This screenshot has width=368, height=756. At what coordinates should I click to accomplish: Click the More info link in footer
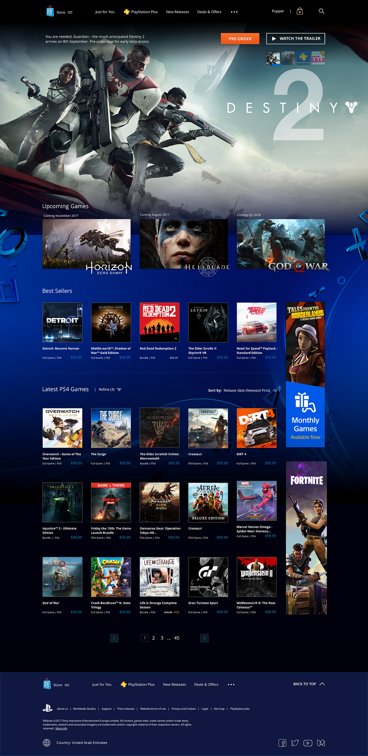pyautogui.click(x=61, y=728)
